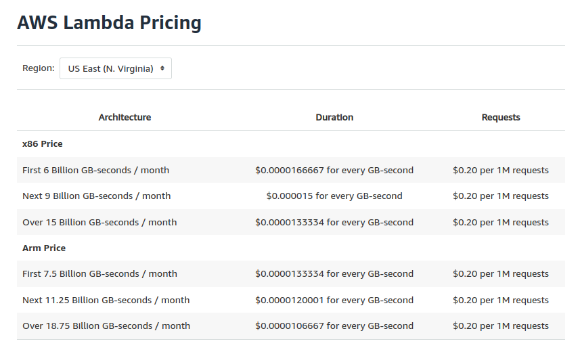Click the $0.000015 duration price
This screenshot has height=356, width=580.
(334, 196)
